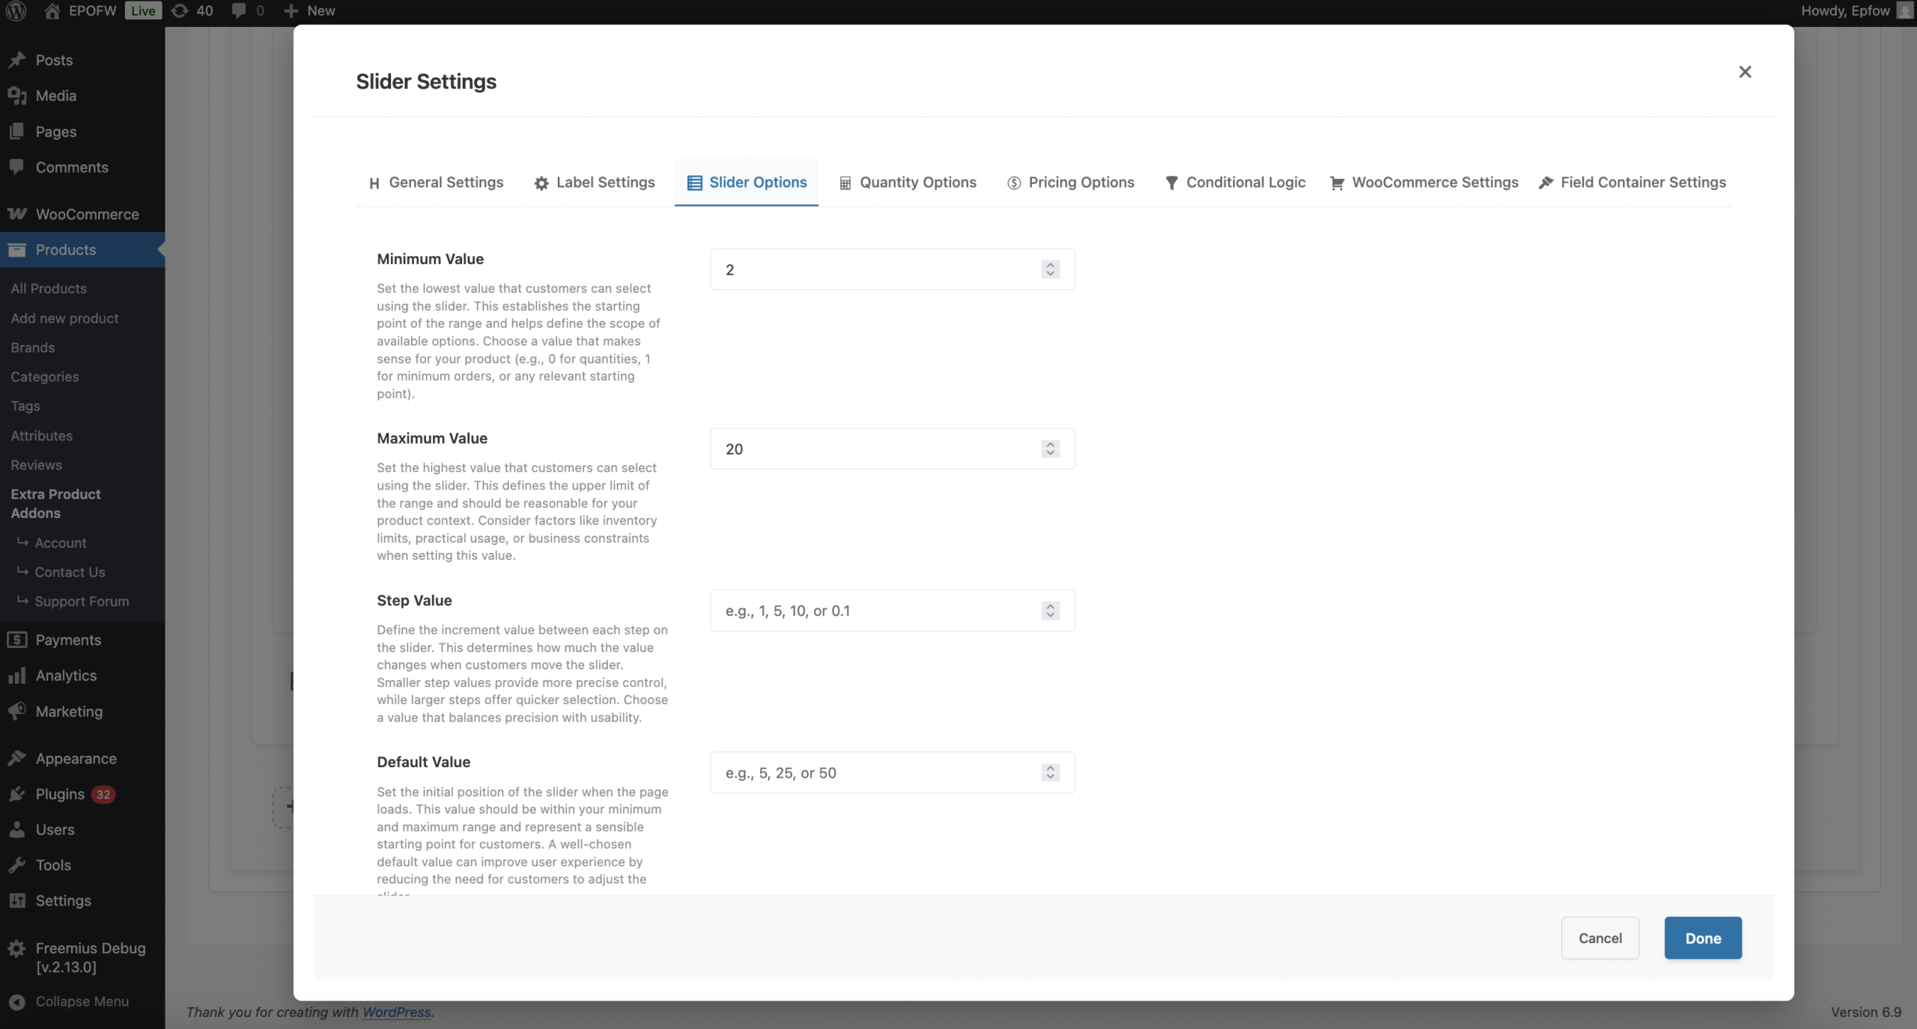Switch to Quantity Options tab

(x=908, y=183)
